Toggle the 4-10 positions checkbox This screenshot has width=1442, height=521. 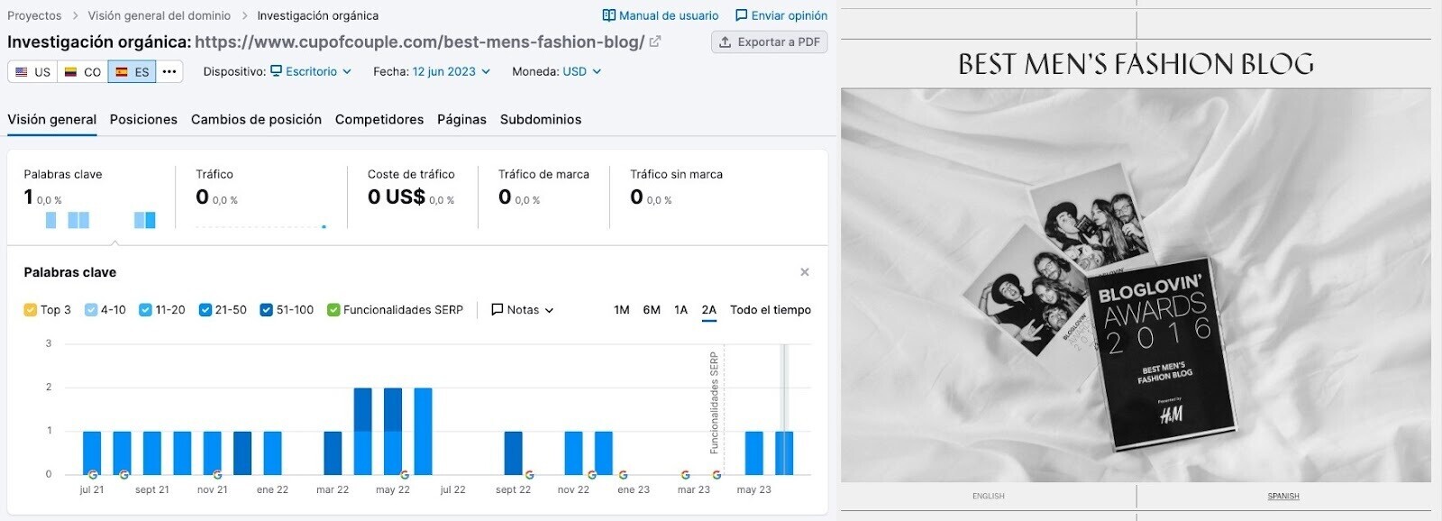(x=91, y=310)
